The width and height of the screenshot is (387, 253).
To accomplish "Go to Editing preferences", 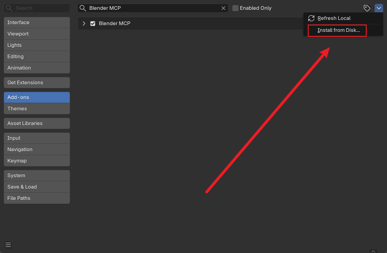I will [37, 56].
